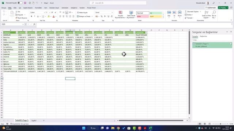
Task: Click the red font color A button
Action: [x=54, y=16]
